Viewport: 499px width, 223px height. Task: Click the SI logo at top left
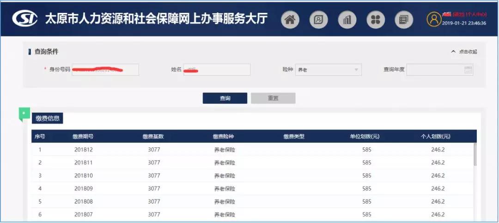(25, 18)
